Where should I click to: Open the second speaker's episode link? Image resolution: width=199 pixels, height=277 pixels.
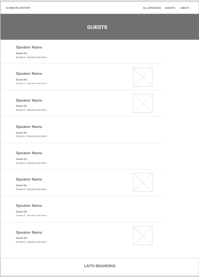[31, 84]
